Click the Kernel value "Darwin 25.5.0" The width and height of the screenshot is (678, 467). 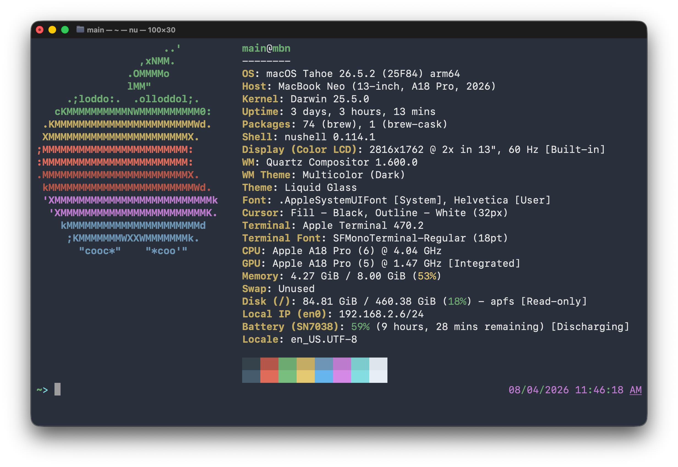coord(330,99)
